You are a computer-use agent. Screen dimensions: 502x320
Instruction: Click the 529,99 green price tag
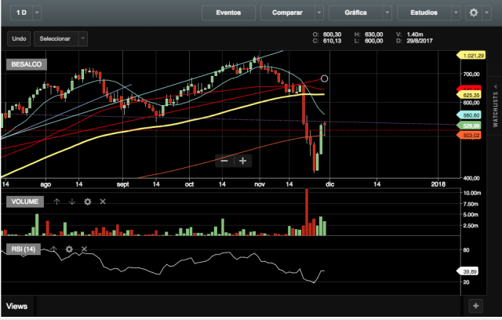coord(469,125)
